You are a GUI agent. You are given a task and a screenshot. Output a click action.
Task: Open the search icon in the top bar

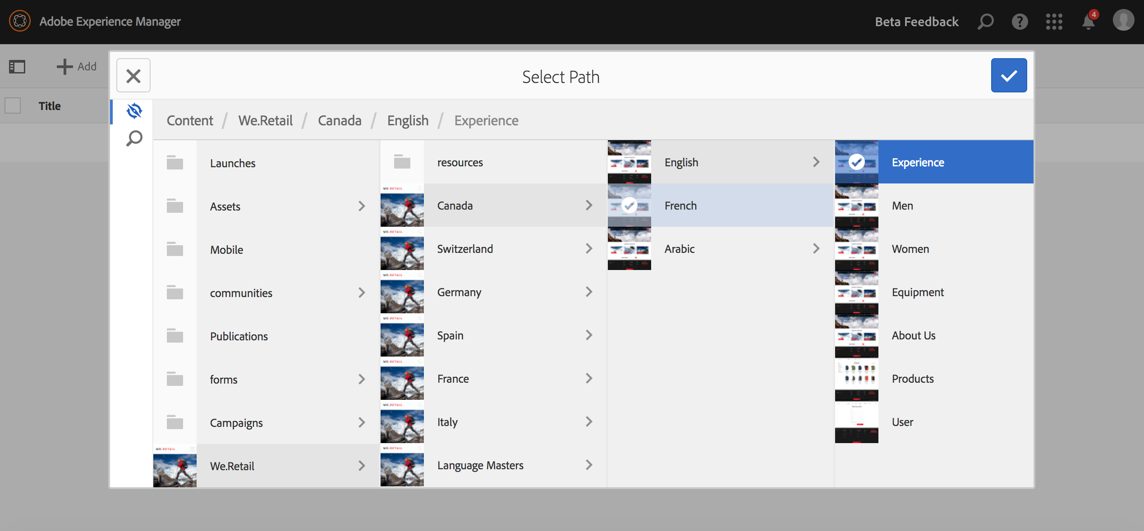pos(985,21)
